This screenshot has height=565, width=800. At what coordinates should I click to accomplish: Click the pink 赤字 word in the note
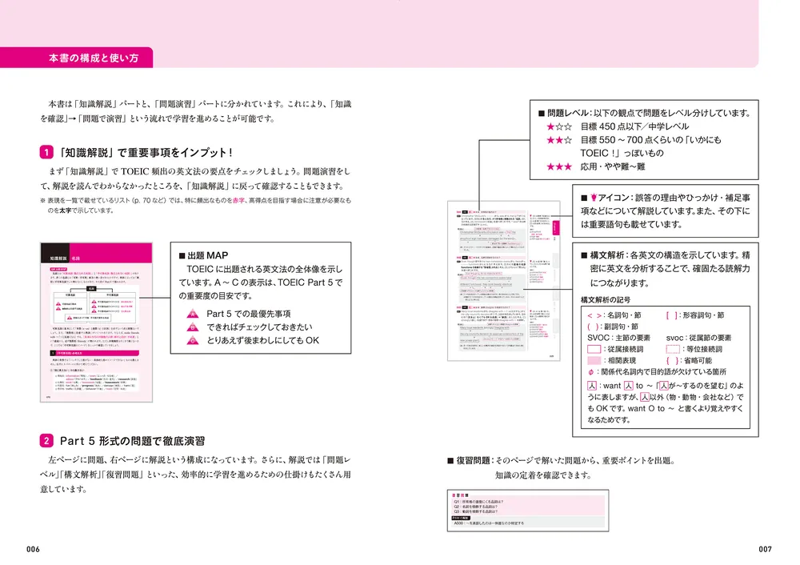[238, 201]
